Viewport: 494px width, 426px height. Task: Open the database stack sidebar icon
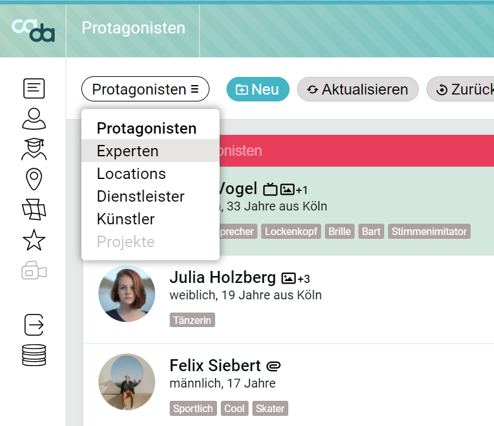33,355
